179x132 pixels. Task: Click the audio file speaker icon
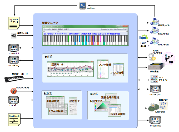click(14, 36)
